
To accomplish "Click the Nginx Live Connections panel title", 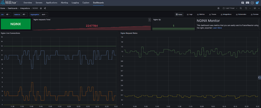I will click(11, 33).
